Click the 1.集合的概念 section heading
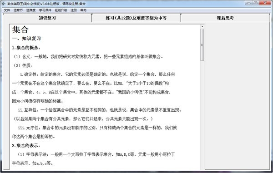The image size is (273, 173). (26, 48)
